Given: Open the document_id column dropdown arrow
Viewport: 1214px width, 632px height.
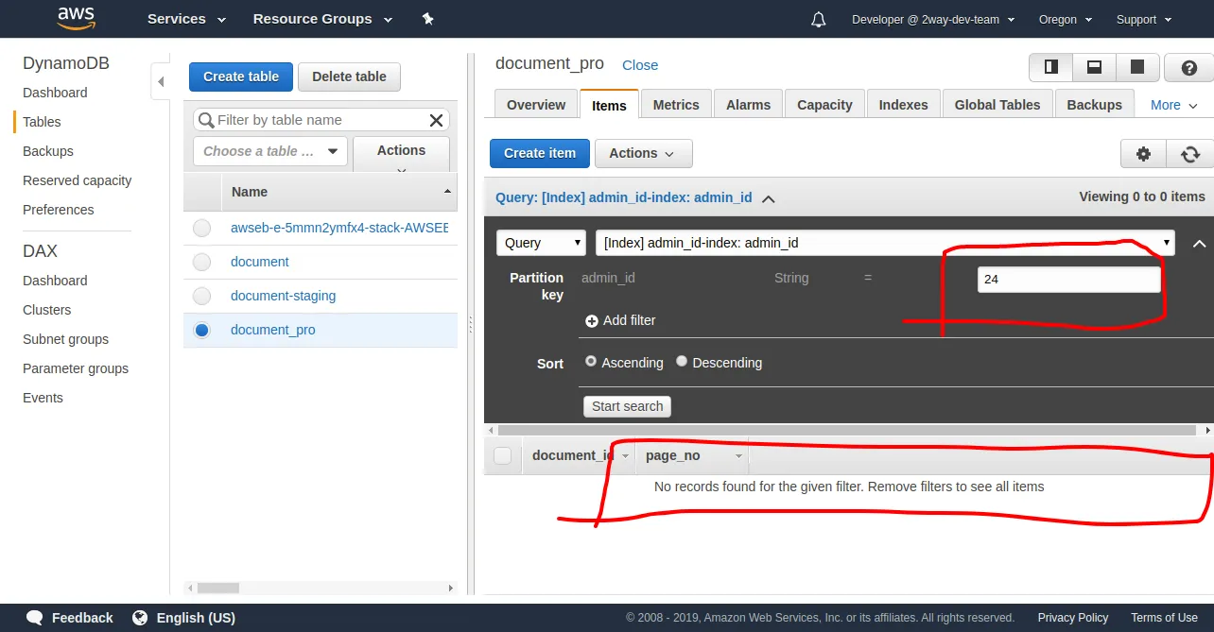Looking at the screenshot, I should [625, 456].
